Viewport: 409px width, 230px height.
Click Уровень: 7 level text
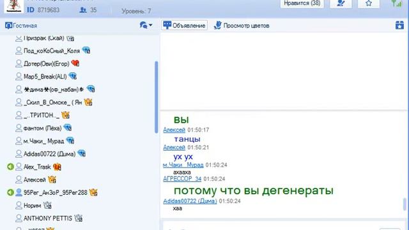click(x=136, y=11)
